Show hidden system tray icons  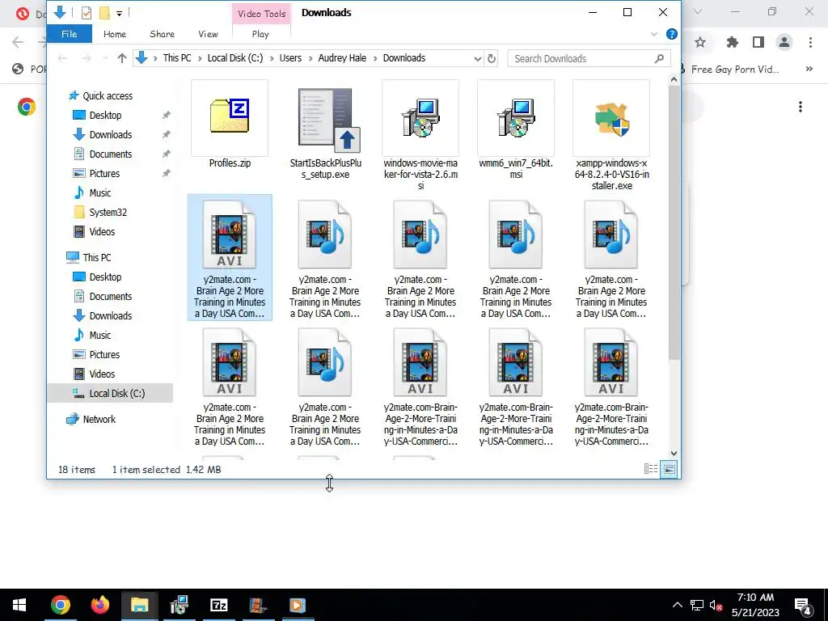coord(677,605)
